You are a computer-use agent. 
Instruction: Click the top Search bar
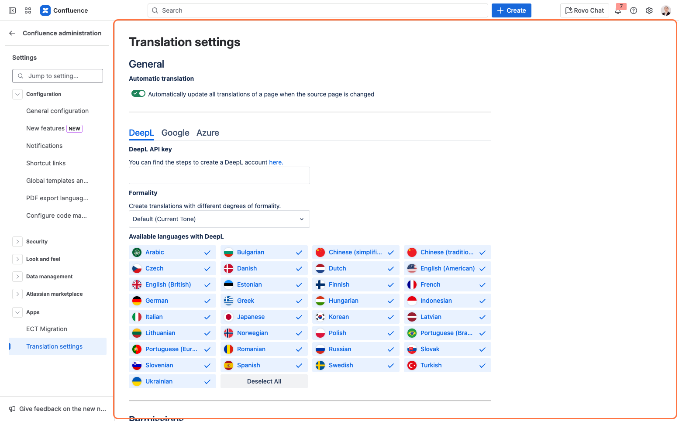[318, 10]
